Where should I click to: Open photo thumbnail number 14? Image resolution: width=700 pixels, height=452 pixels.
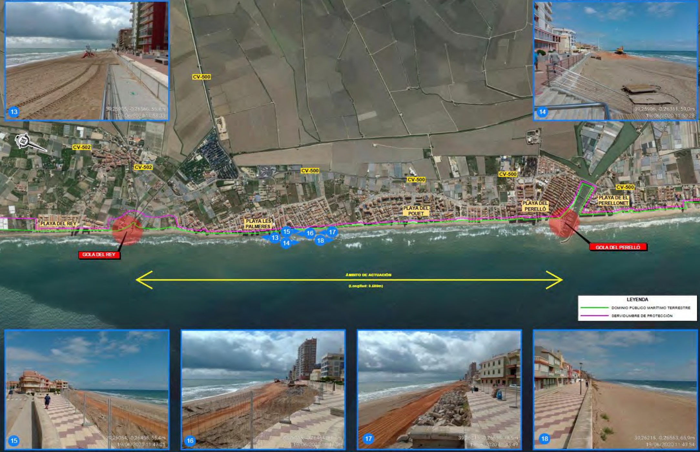(x=615, y=61)
